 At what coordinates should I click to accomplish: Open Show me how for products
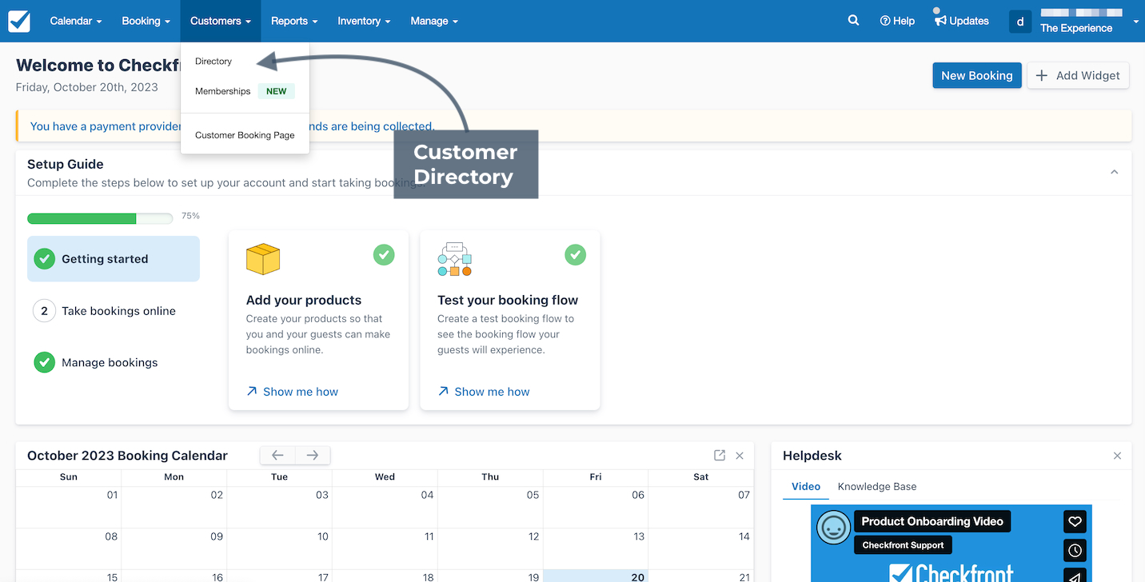pyautogui.click(x=293, y=392)
